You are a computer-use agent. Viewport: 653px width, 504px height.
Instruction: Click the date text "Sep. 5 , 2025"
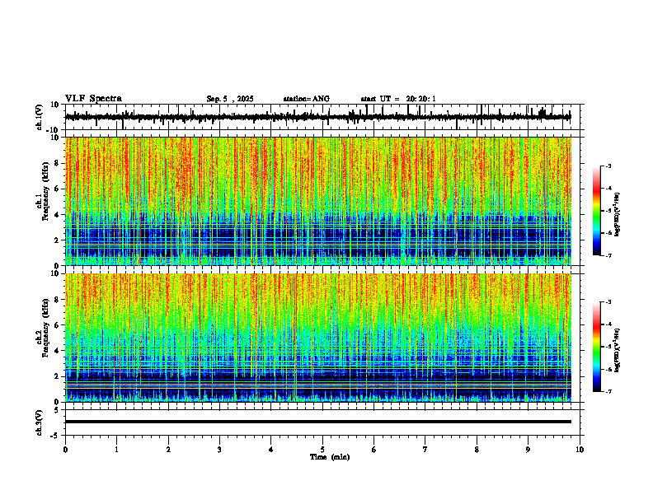[230, 99]
